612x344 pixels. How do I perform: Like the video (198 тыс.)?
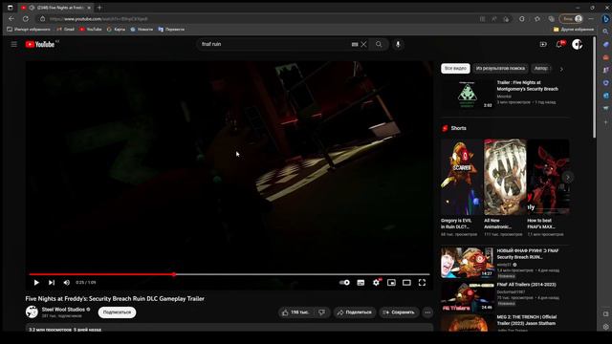click(295, 312)
